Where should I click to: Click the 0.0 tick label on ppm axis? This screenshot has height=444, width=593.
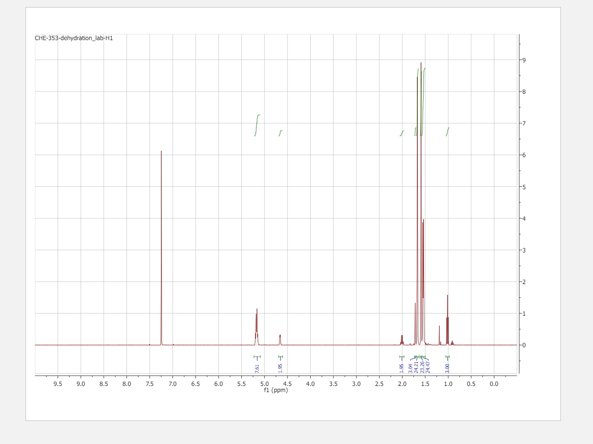tap(494, 384)
